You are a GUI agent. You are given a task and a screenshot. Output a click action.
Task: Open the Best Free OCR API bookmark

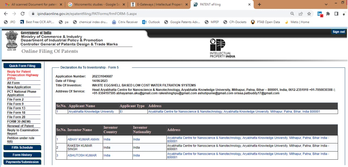[x=37, y=22]
